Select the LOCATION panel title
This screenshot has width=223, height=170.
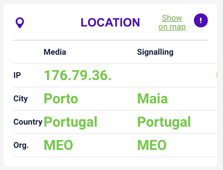point(110,22)
